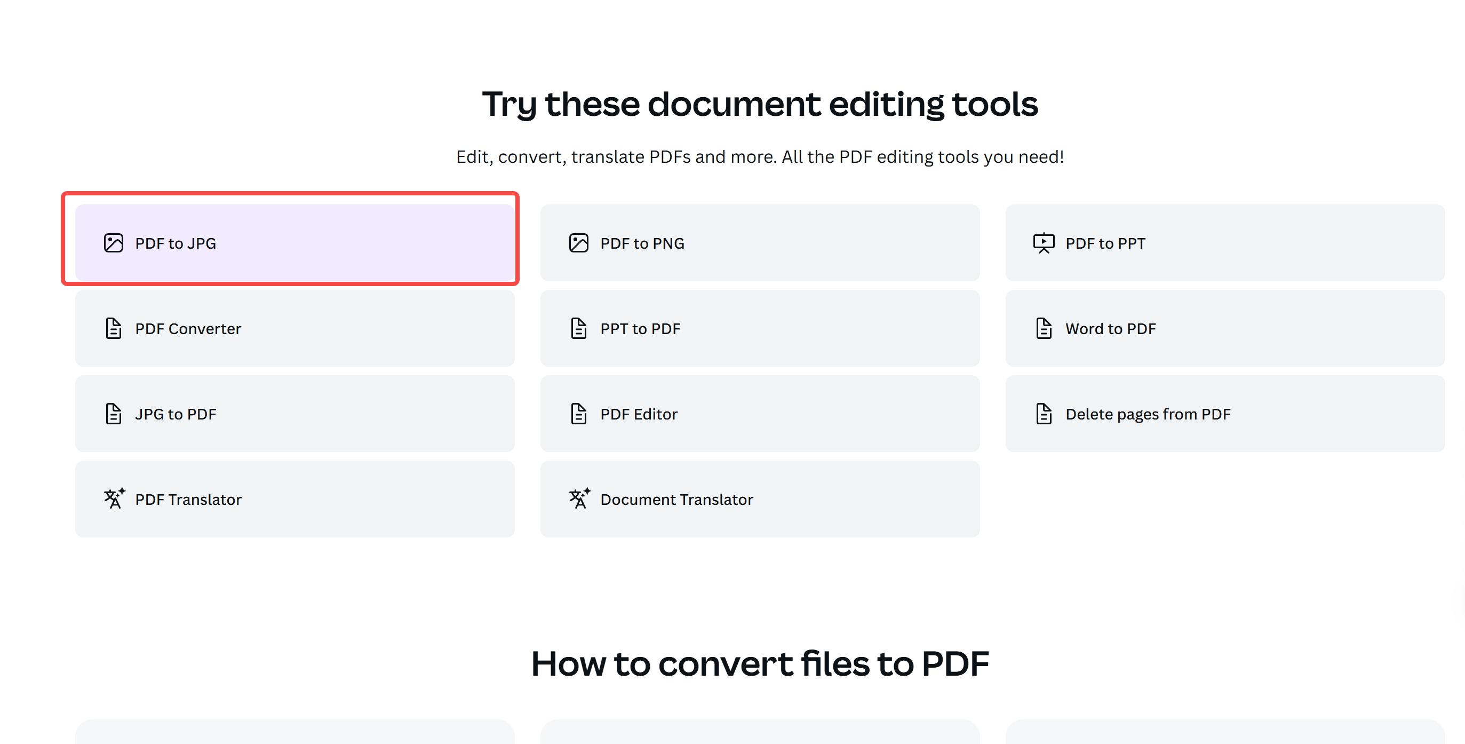Open Delete pages from PDF tool
This screenshot has height=744, width=1465.
pos(1225,414)
